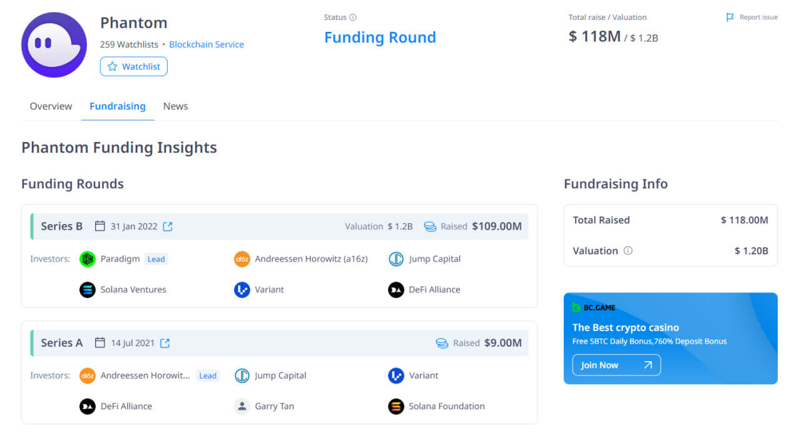801x440 pixels.
Task: Click the 14 Jul 2021 date
Action: click(x=133, y=343)
